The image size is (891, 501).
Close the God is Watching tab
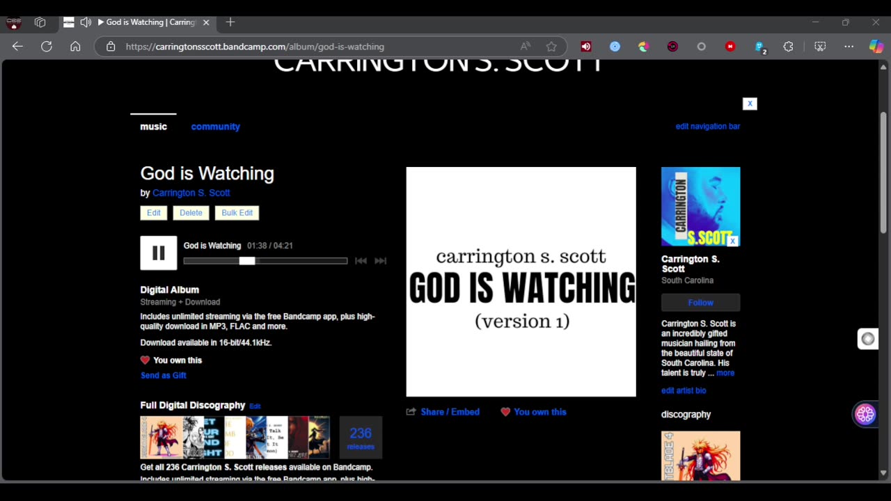(x=206, y=22)
